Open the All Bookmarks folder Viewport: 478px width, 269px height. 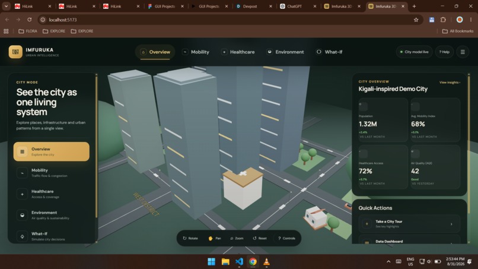[x=458, y=31]
